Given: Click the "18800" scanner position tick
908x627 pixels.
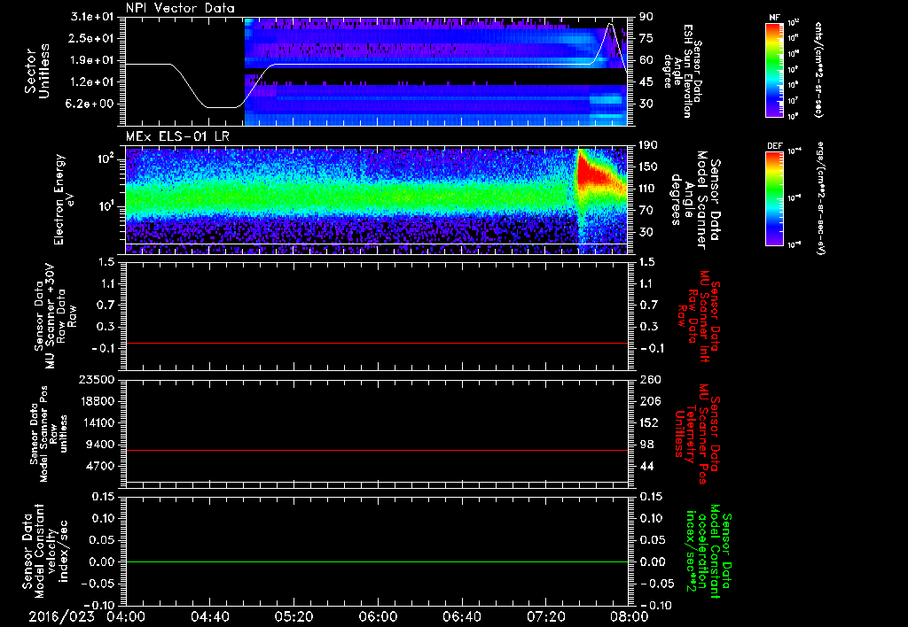Looking at the screenshot, I should (x=97, y=401).
